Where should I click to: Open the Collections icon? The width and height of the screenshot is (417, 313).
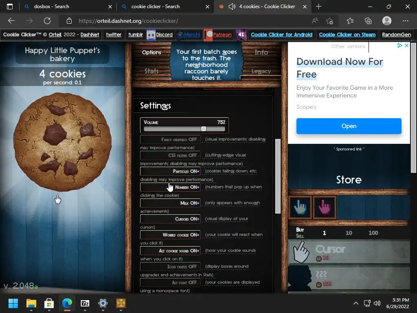[368, 21]
